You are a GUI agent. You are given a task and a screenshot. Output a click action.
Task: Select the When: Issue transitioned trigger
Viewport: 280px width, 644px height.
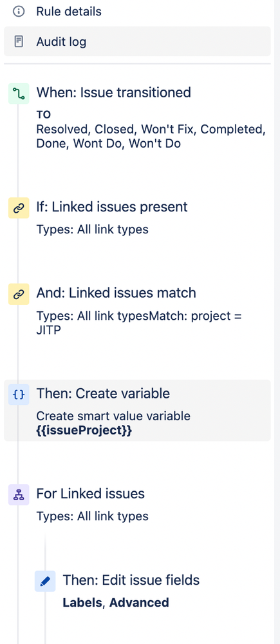pos(137,117)
